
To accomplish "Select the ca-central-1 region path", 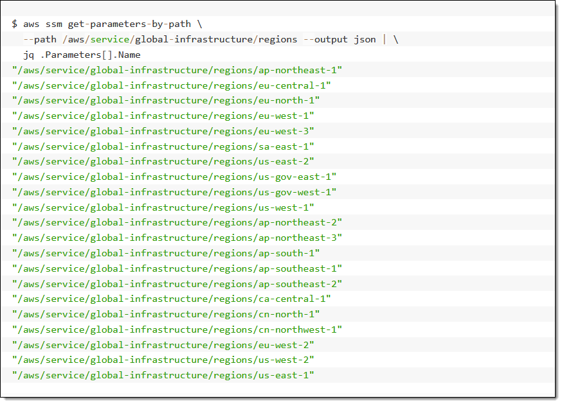I will (171, 299).
